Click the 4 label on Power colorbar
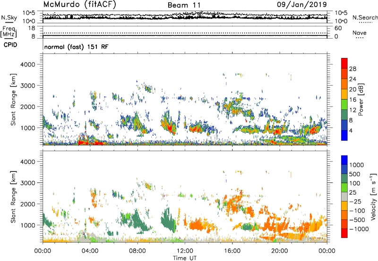Image resolution: width=378 pixels, height=261 pixels. coord(351,131)
